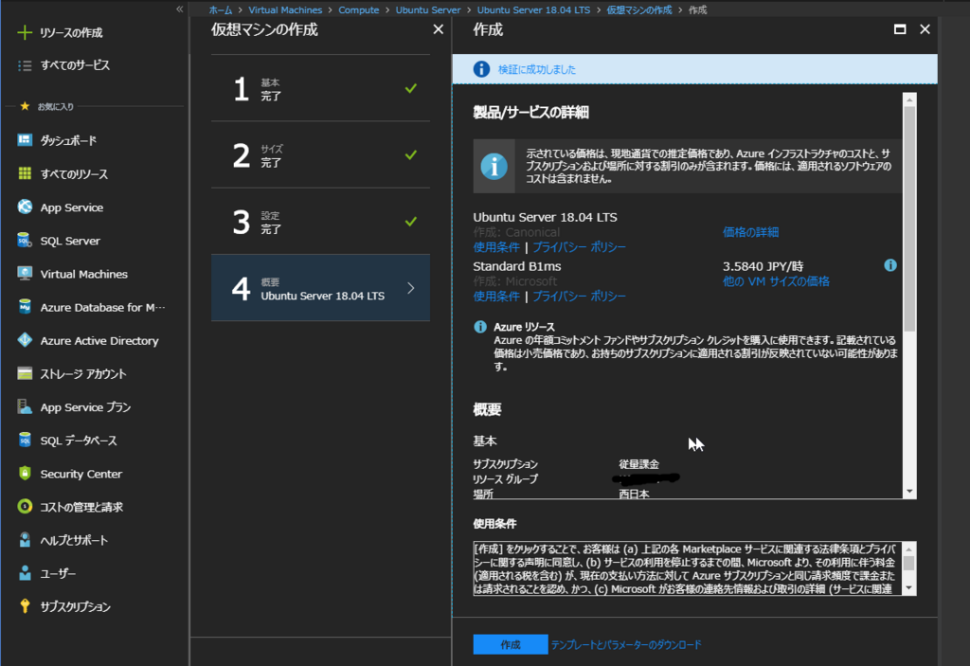The height and width of the screenshot is (666, 970).
Task: Close the virtual machine creation blade
Action: [438, 29]
